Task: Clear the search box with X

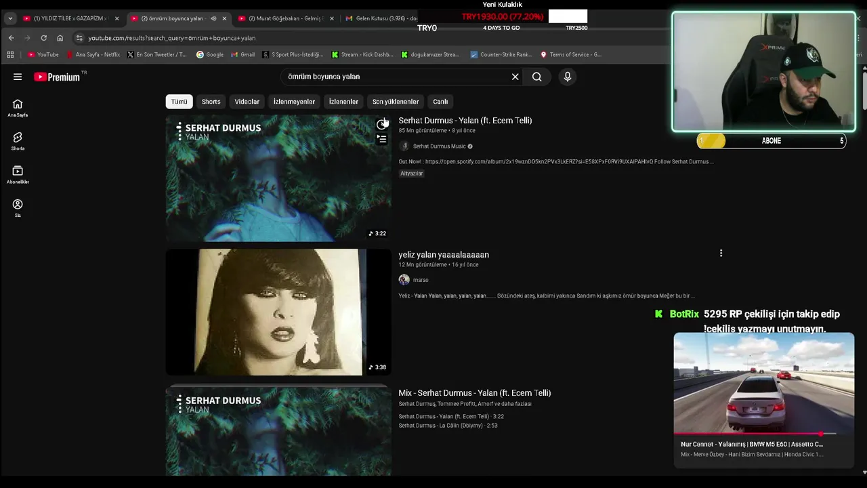Action: click(x=515, y=77)
